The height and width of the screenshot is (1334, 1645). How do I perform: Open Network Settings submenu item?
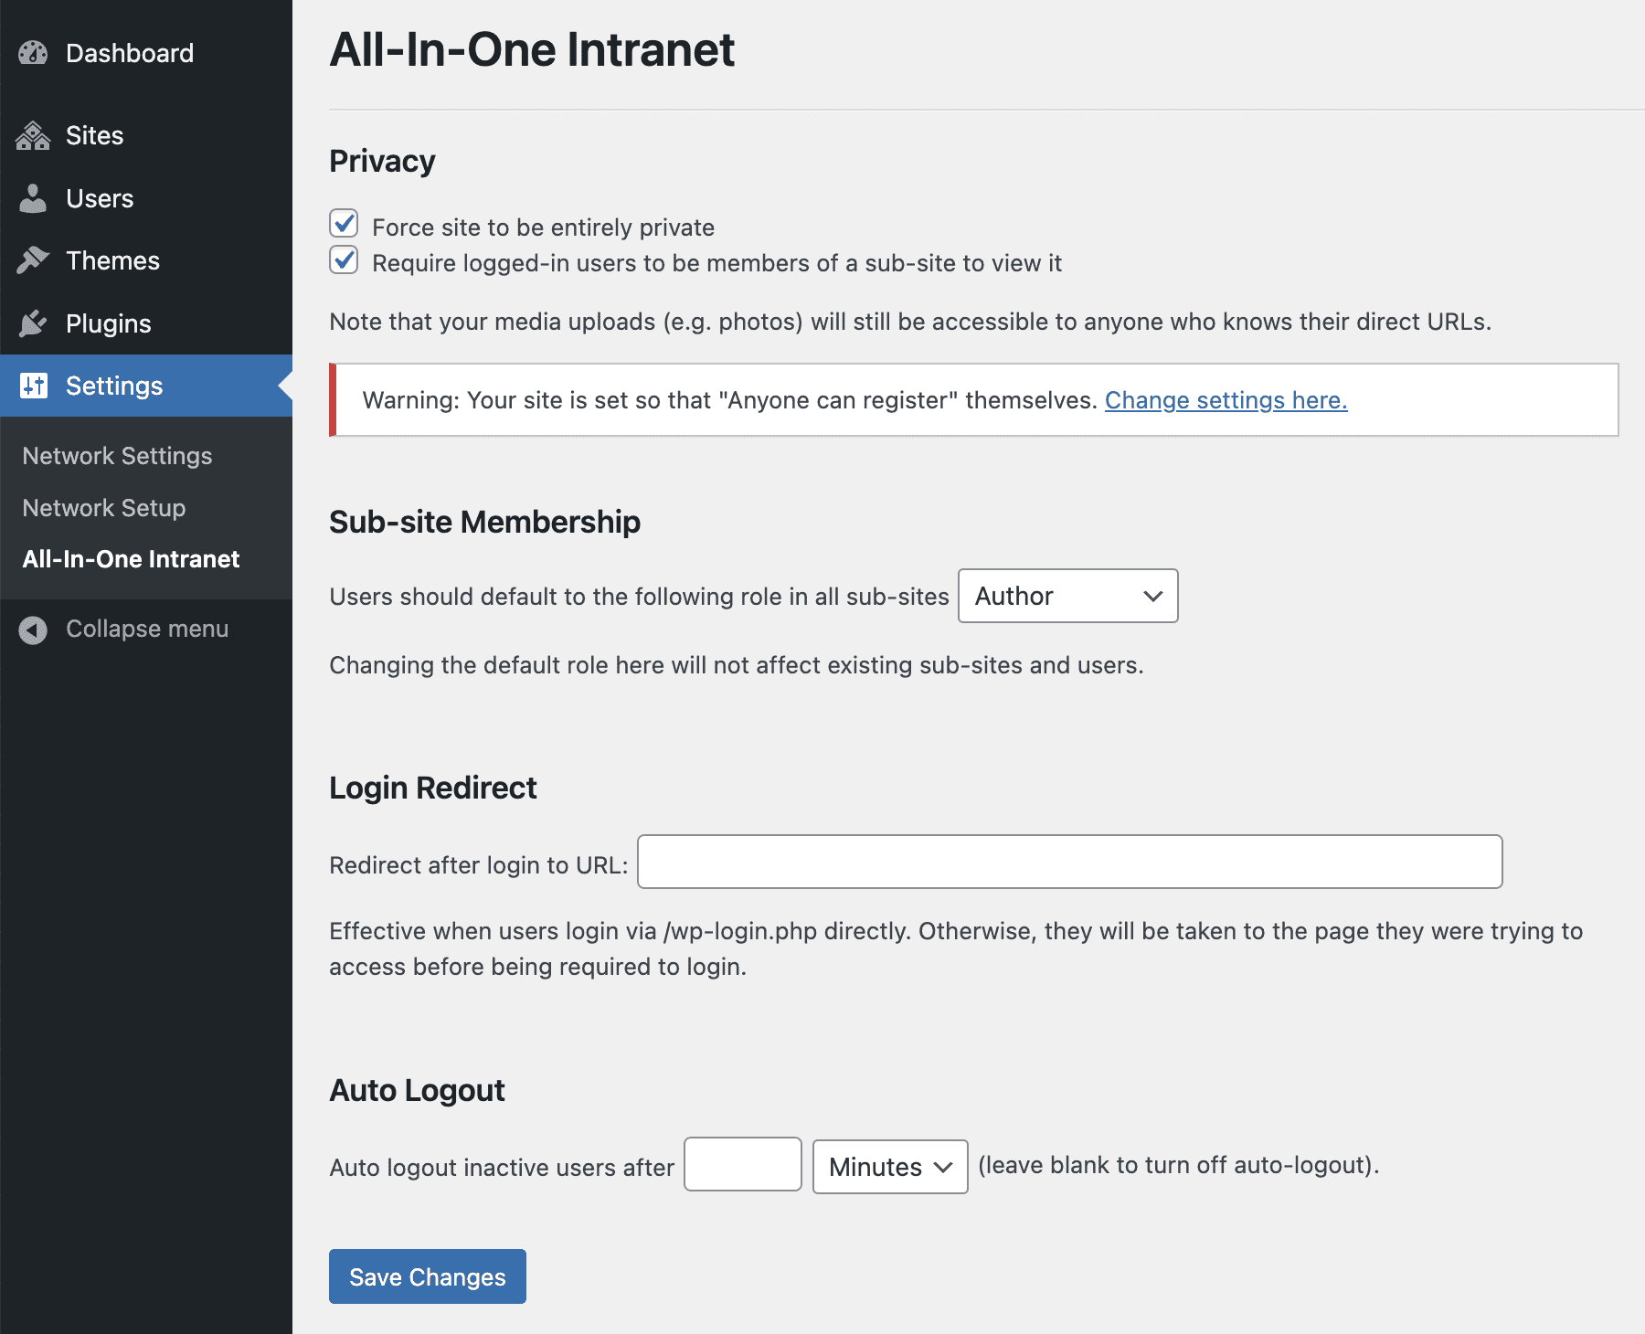coord(117,456)
